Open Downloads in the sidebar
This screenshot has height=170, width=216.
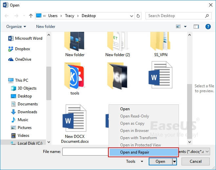coord(24,112)
